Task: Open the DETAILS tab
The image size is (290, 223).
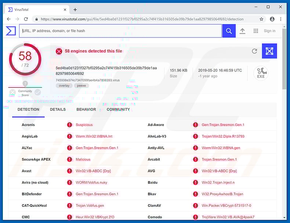Action: [x=58, y=109]
